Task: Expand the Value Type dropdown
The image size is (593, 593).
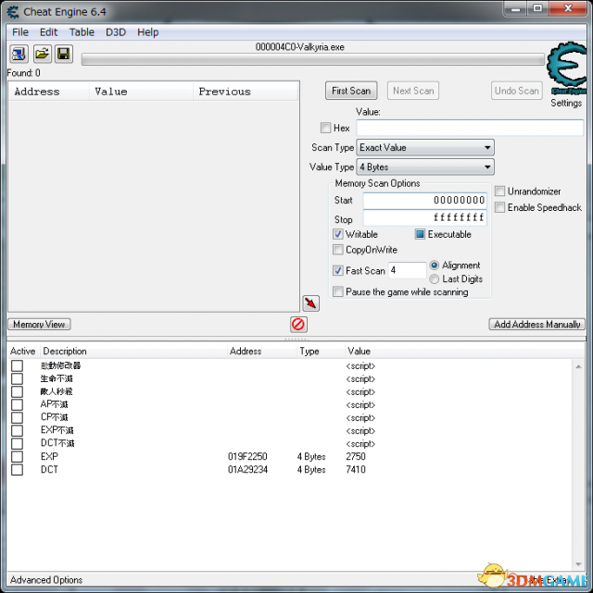Action: (425, 167)
